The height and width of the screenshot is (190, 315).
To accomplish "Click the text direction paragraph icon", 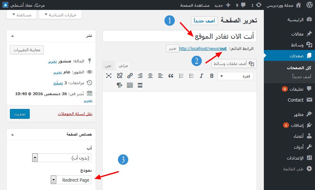I will point(120,85).
